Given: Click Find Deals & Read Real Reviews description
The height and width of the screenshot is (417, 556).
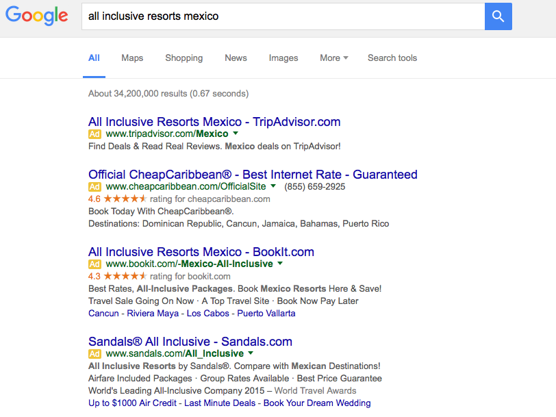Looking at the screenshot, I should click(x=214, y=147).
